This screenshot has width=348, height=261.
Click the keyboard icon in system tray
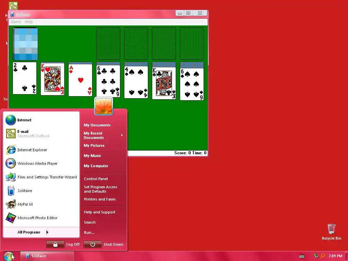point(302,256)
